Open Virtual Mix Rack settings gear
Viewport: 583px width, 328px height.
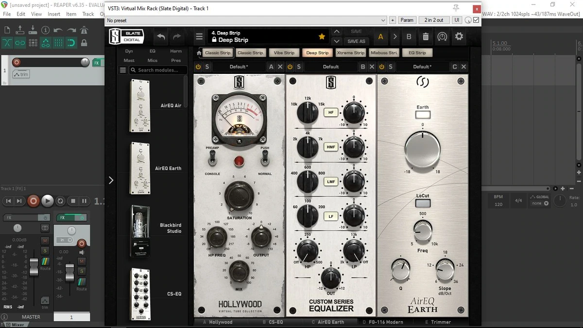(x=459, y=36)
